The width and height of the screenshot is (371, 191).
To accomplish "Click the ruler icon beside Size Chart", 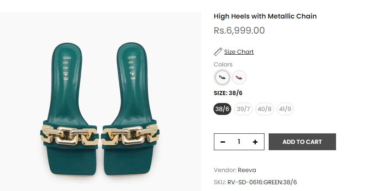I will [x=218, y=52].
